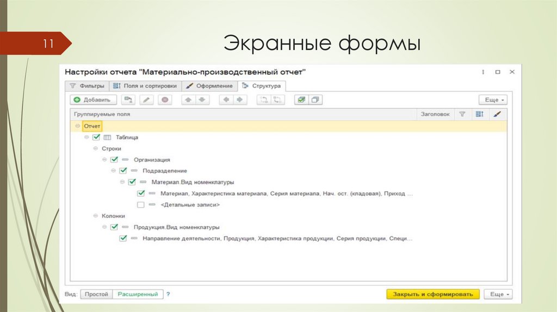
Task: Click the Добавить button
Action: pos(93,100)
